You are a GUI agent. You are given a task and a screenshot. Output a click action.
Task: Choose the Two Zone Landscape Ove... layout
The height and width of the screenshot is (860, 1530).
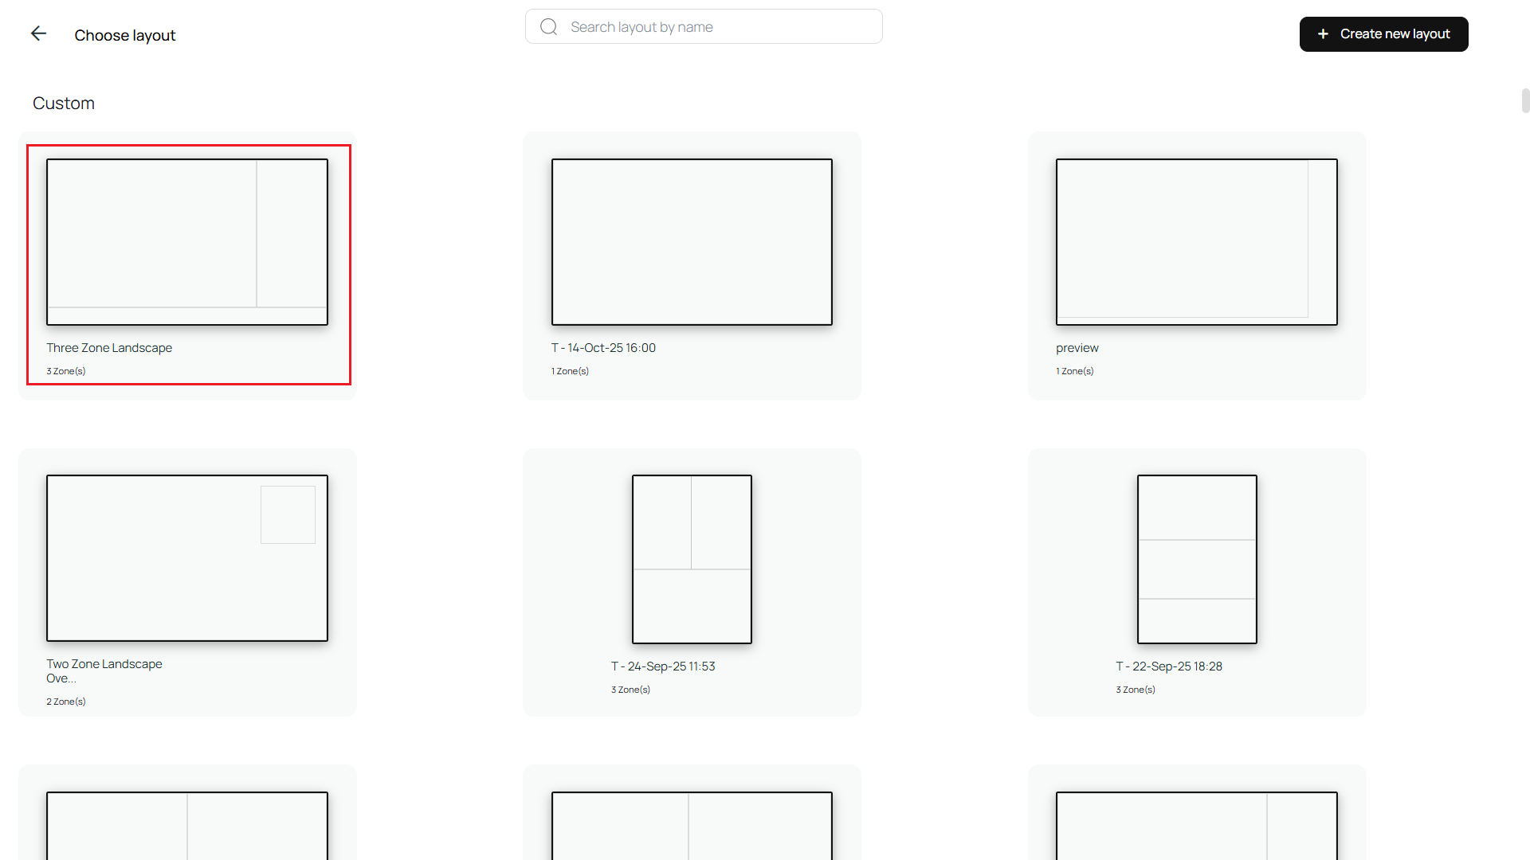click(x=187, y=557)
